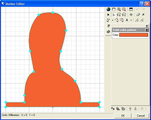
Task: Select the Pan hand tool
Action: (114, 9)
